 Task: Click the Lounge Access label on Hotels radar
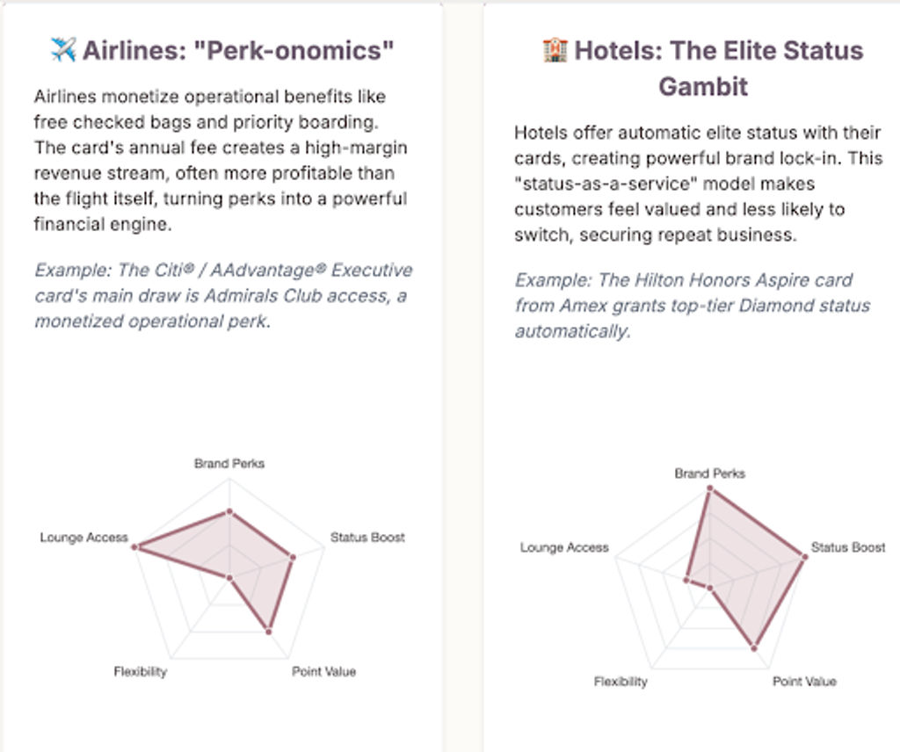[x=564, y=547]
